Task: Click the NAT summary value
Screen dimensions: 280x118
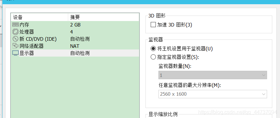Action: coord(75,46)
